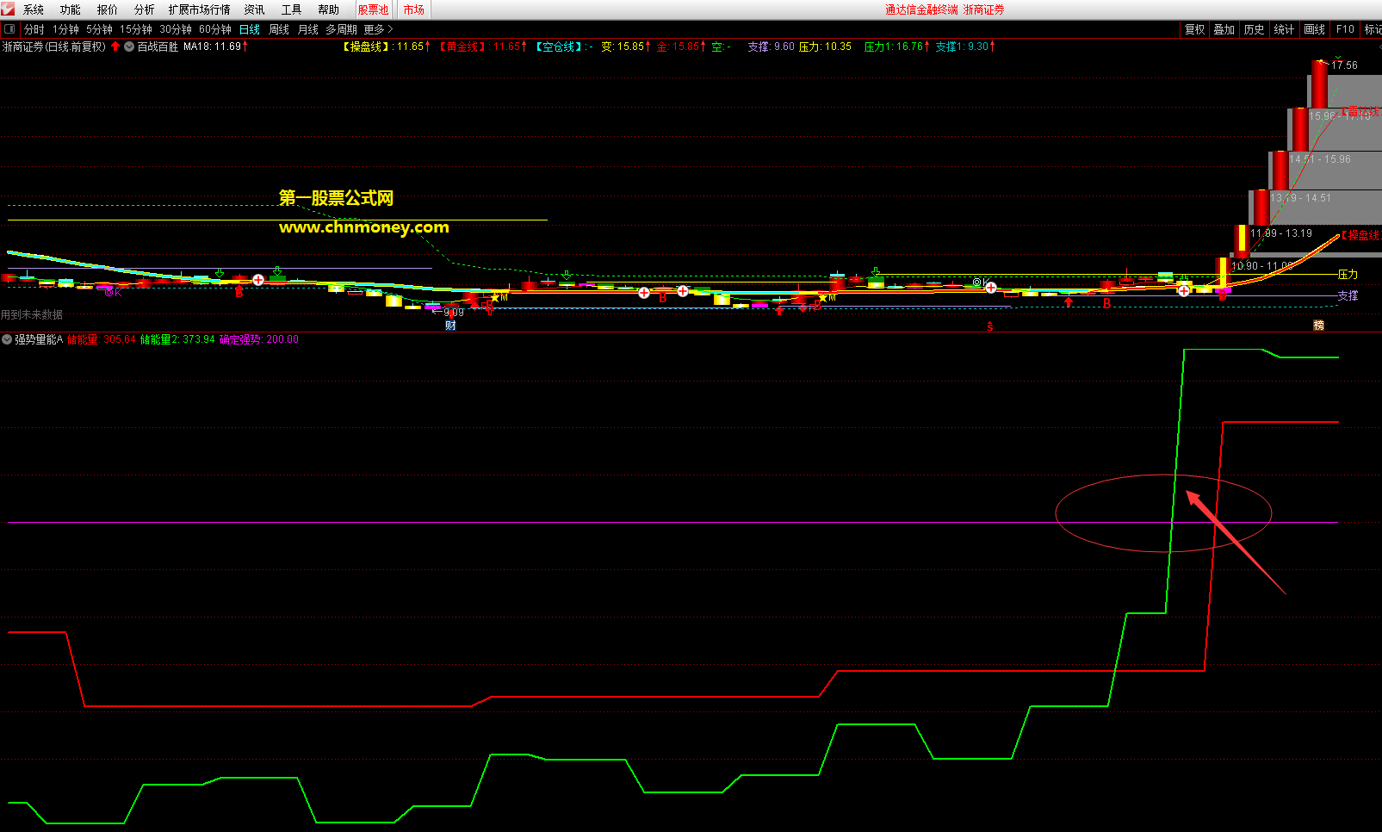The image size is (1382, 832).
Task: Select the 周线 weekly period
Action: tap(279, 29)
